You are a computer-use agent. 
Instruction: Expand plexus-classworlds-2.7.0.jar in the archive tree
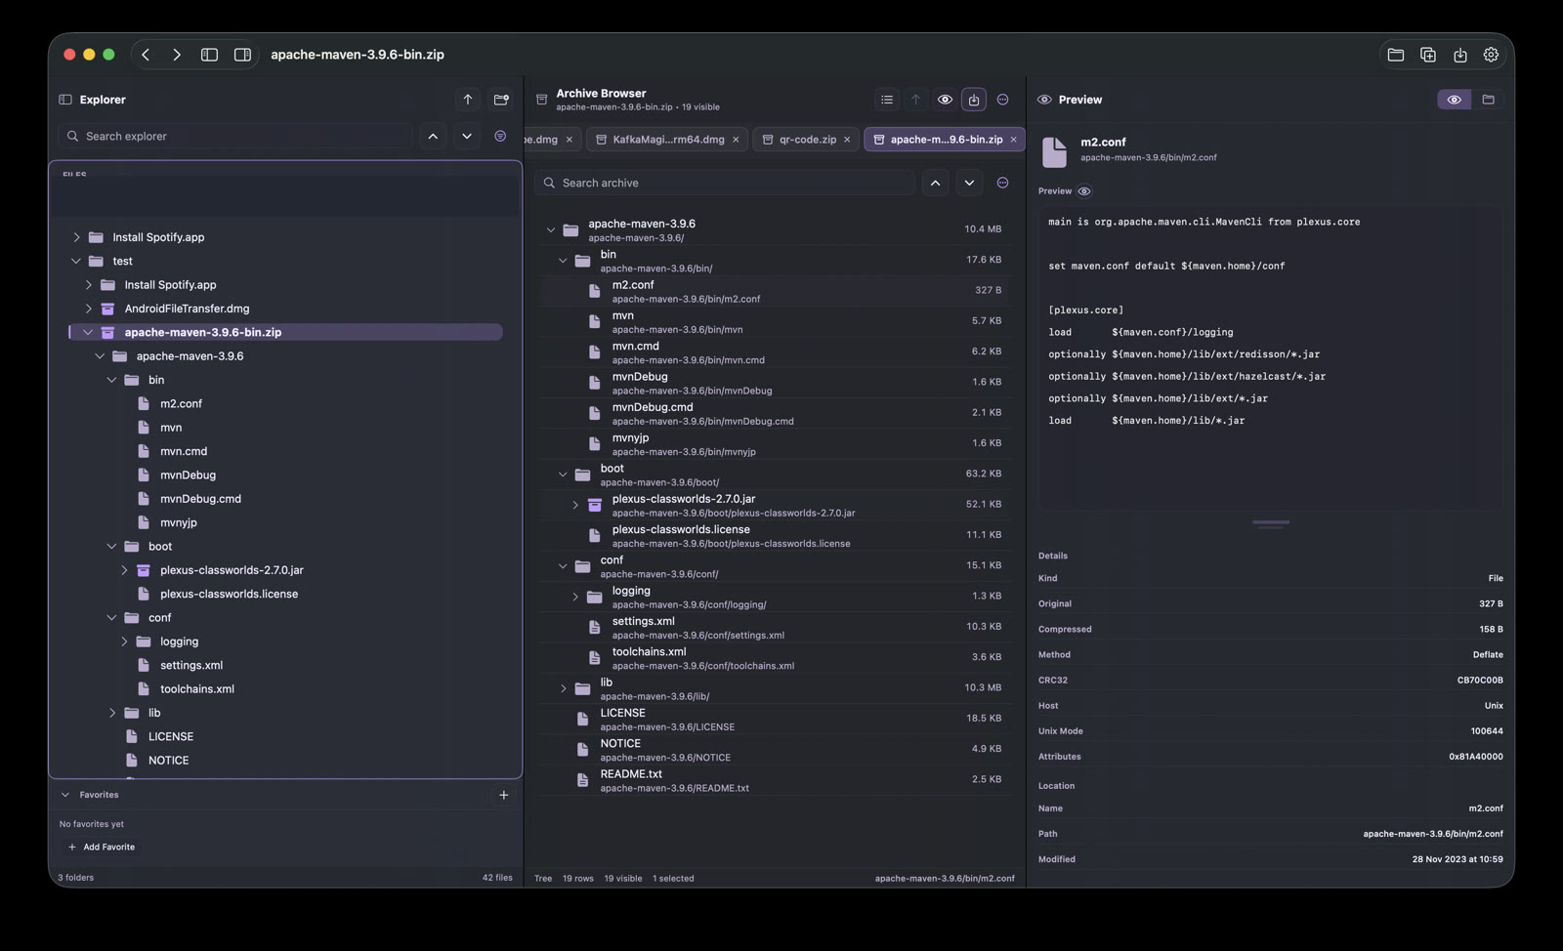point(575,505)
